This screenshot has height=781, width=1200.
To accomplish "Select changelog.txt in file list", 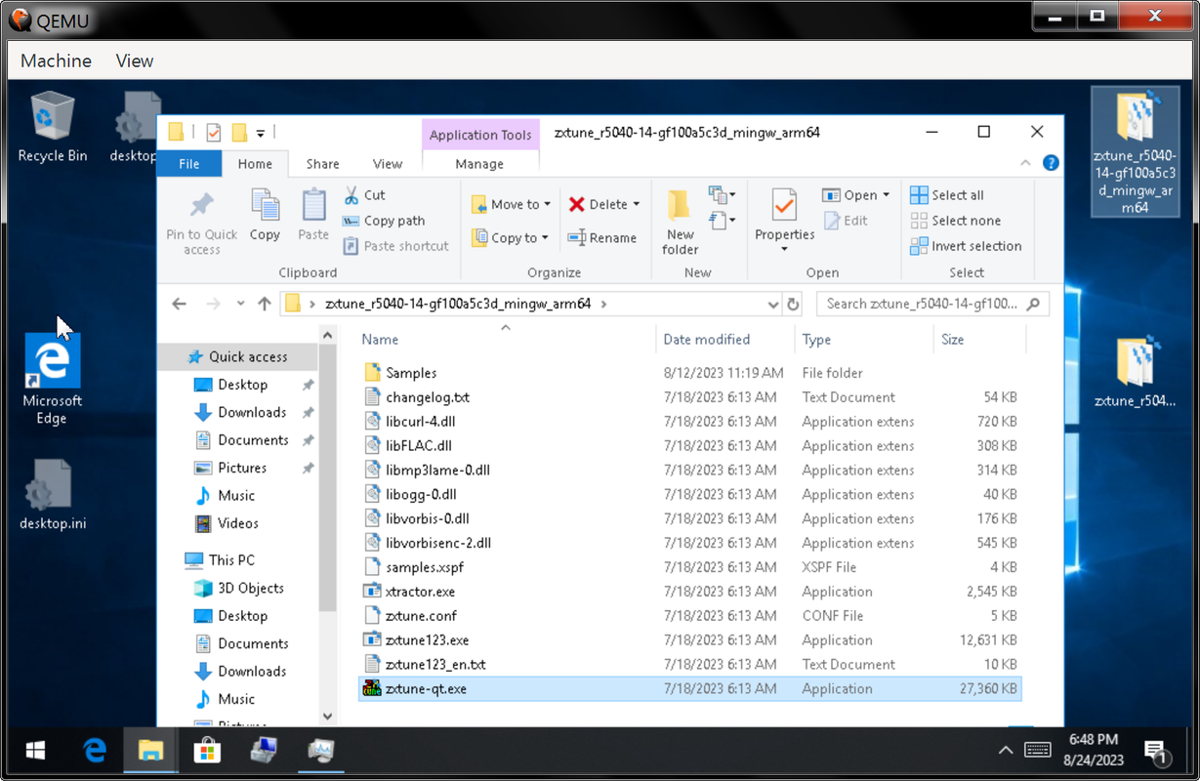I will [690, 396].
